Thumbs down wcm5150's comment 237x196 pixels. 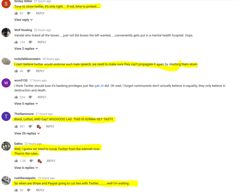coord(30,97)
